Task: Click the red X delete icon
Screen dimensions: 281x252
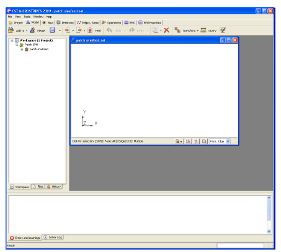Action: click(x=166, y=30)
